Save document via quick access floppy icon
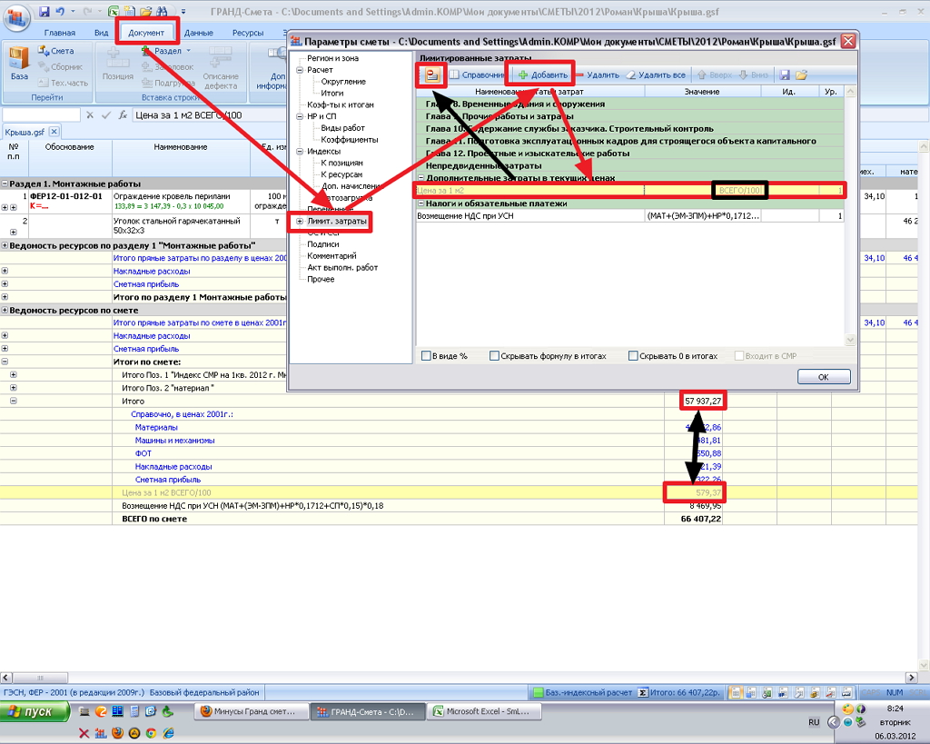The height and width of the screenshot is (744, 930). pos(44,11)
